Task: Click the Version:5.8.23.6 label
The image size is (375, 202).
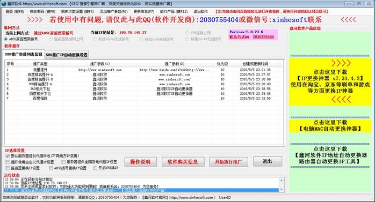Action: 246,32
